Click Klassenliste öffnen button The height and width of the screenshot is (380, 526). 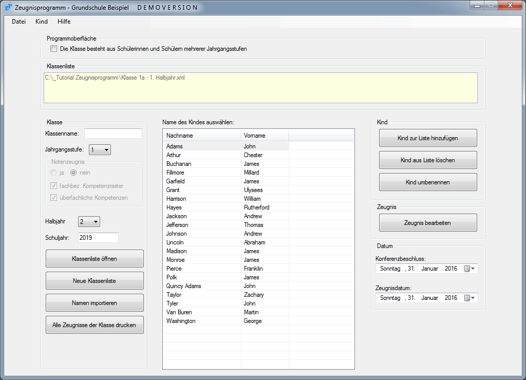95,259
